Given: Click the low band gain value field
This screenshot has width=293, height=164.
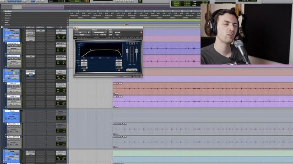Looking at the screenshot, I should point(84,61).
